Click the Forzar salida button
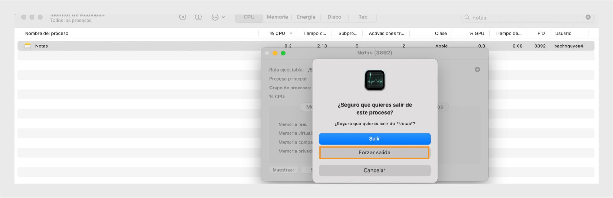Image resolution: width=613 pixels, height=198 pixels. 374,152
